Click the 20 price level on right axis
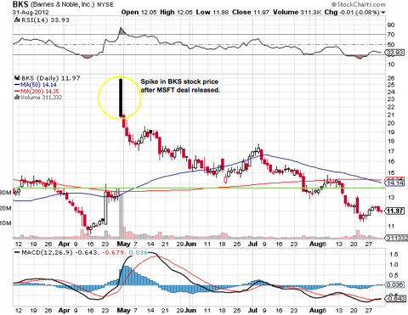The image size is (408, 315). point(391,123)
